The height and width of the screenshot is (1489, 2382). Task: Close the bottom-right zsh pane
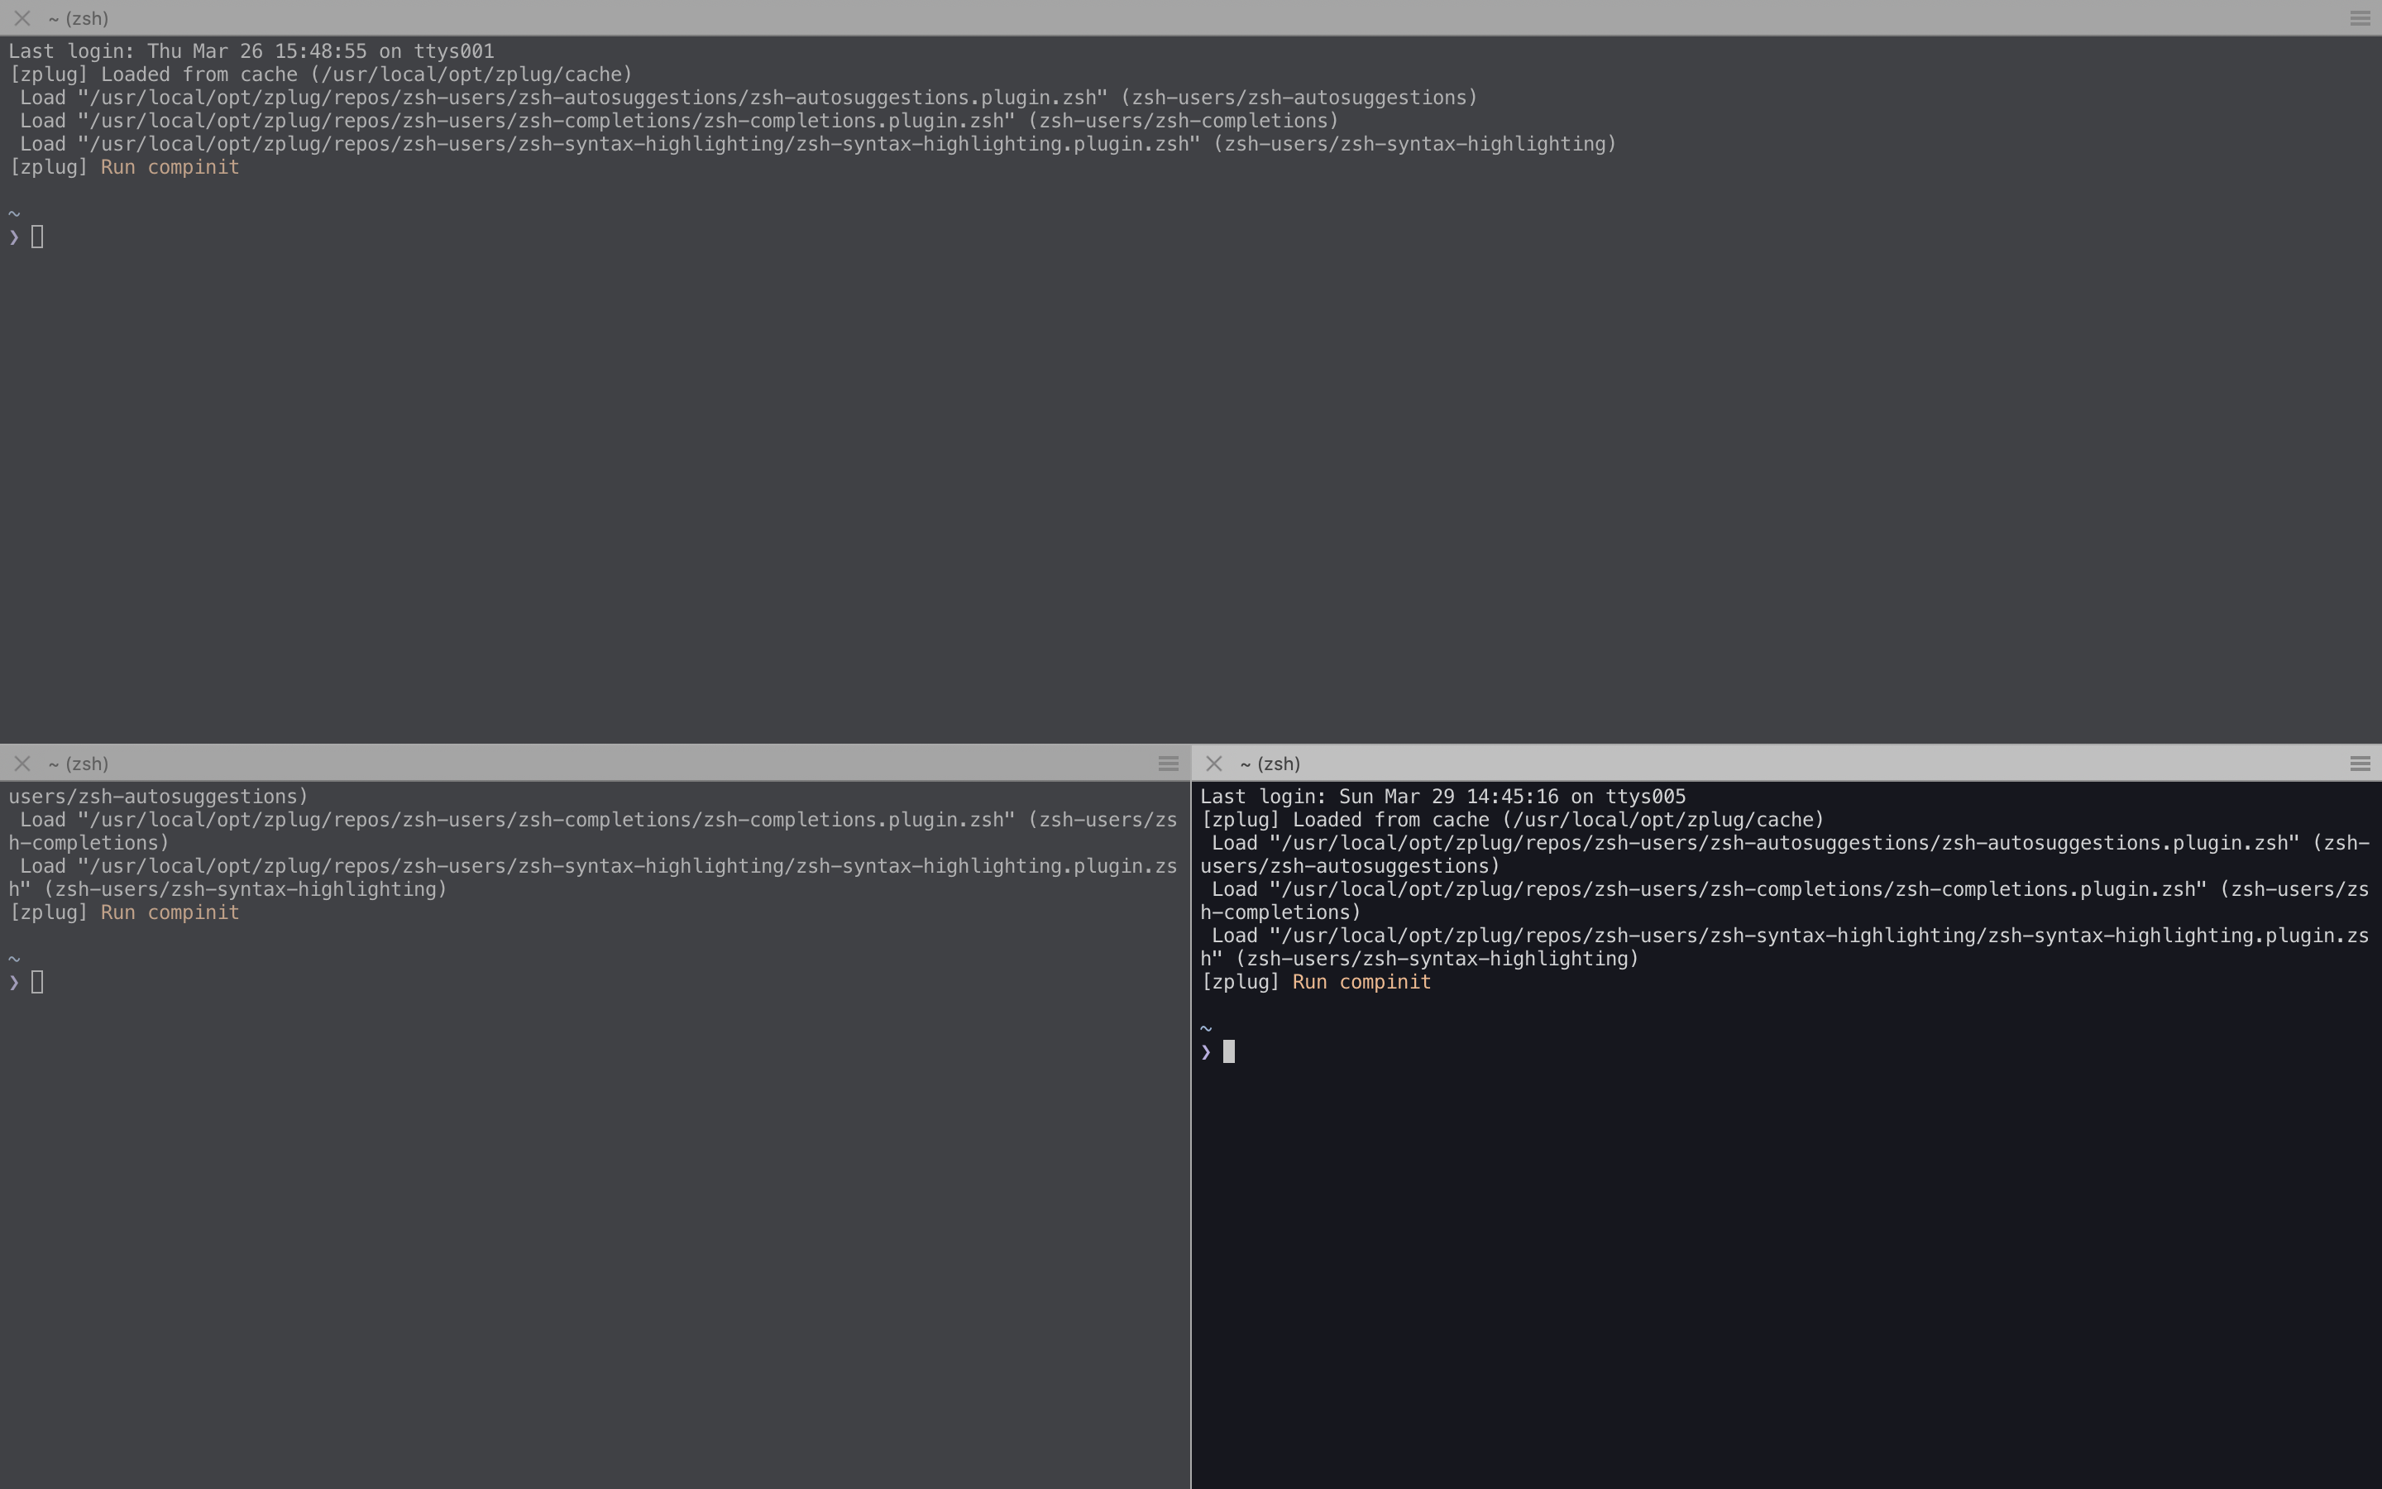(x=1213, y=764)
